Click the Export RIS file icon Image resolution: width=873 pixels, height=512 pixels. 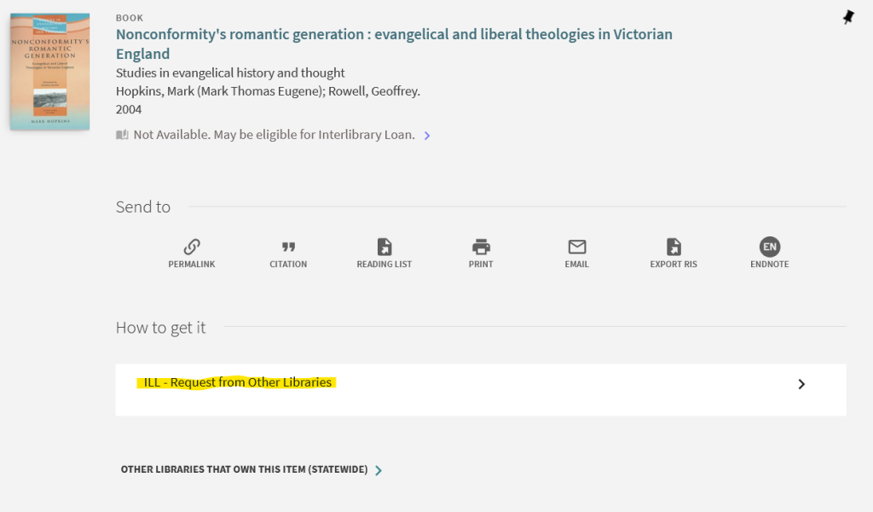pyautogui.click(x=674, y=247)
